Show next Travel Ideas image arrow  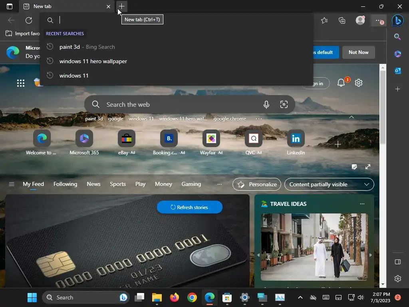(370, 255)
